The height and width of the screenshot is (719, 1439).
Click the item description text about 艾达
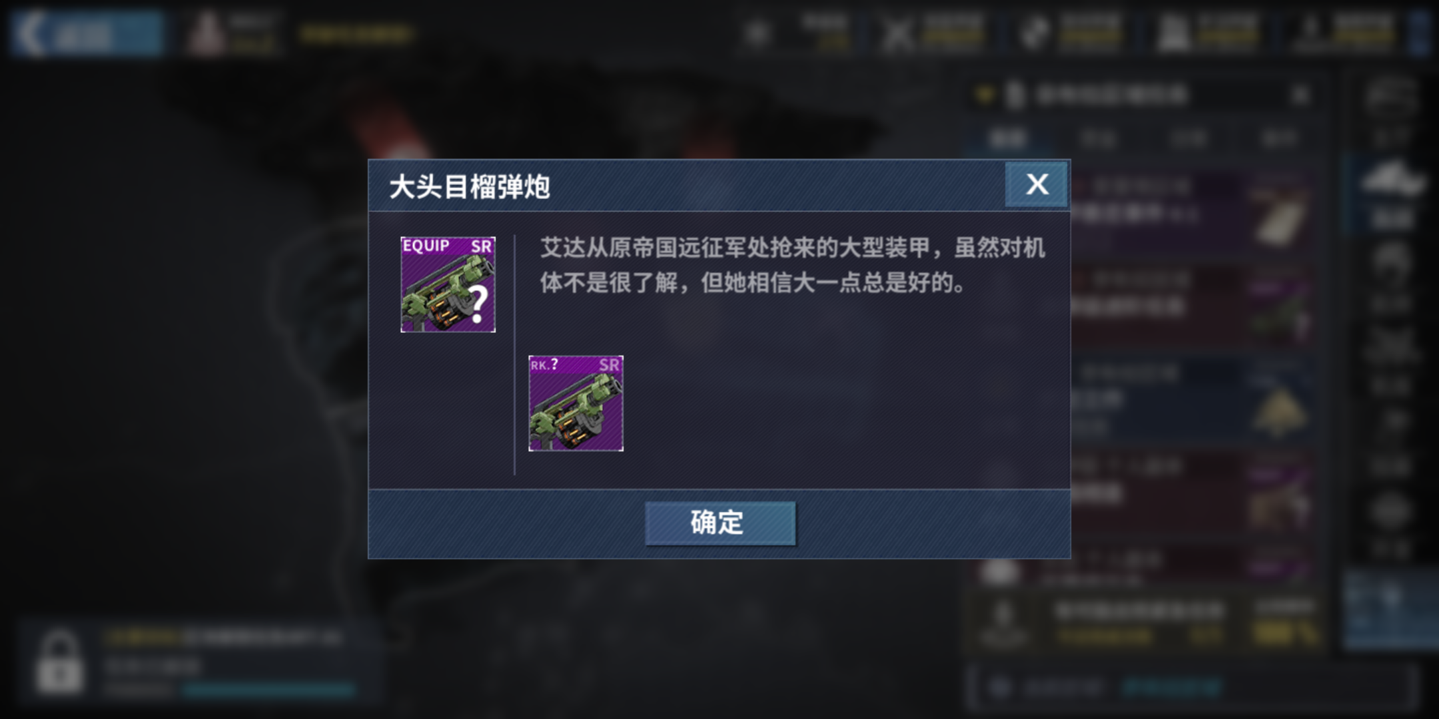[793, 265]
